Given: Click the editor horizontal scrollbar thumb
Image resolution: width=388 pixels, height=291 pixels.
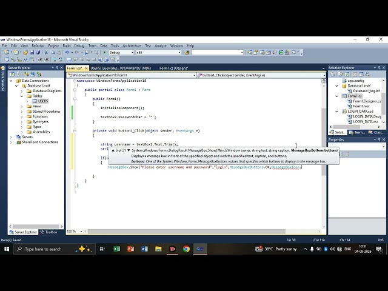Looking at the screenshot, I should tap(187, 232).
